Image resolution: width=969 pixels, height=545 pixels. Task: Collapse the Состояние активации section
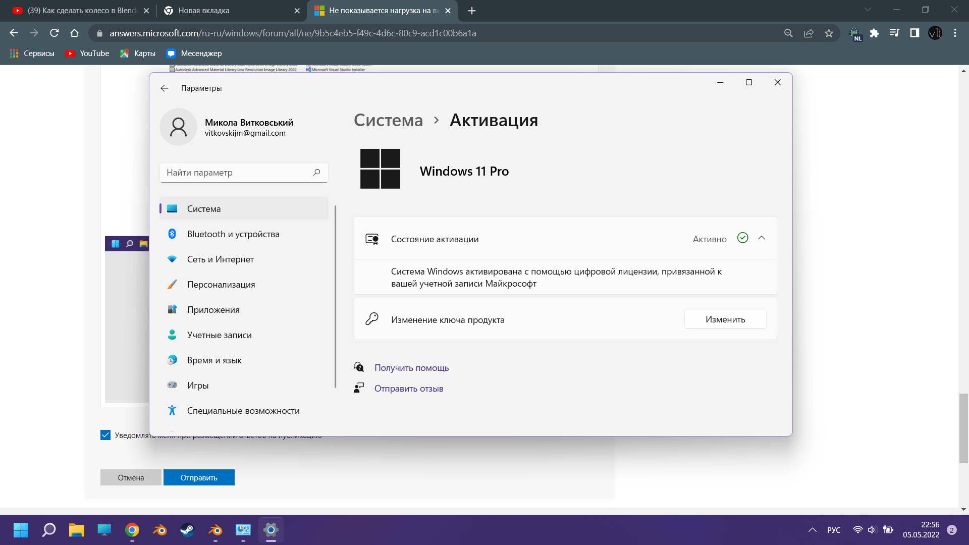click(x=762, y=238)
